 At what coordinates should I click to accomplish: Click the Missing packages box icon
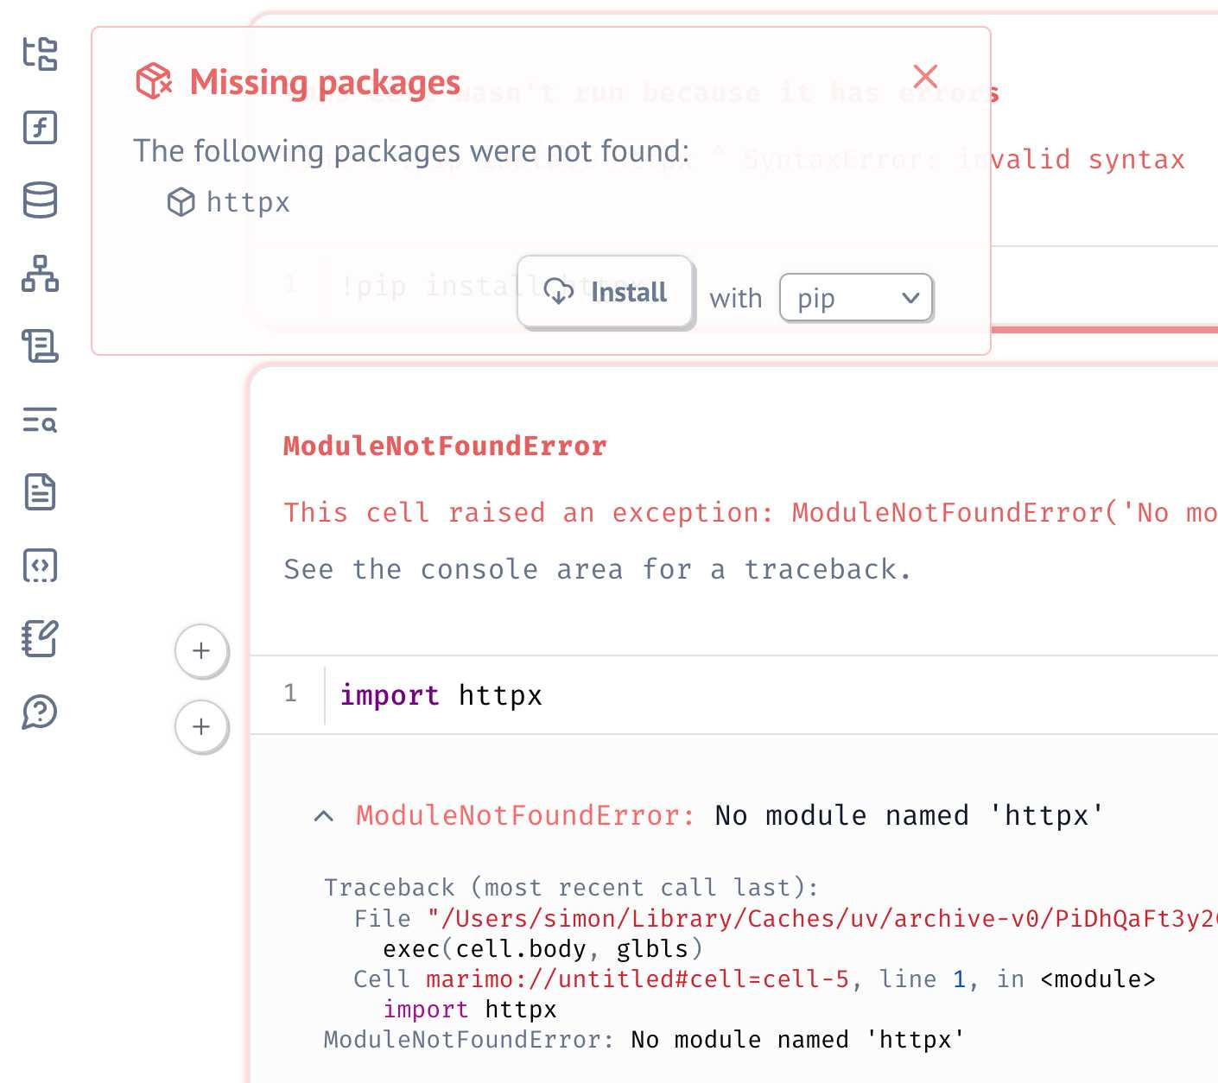point(155,81)
